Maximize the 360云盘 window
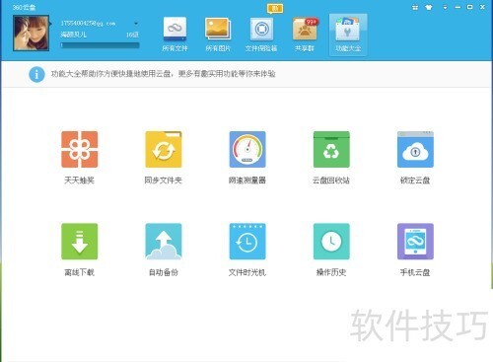 point(470,7)
